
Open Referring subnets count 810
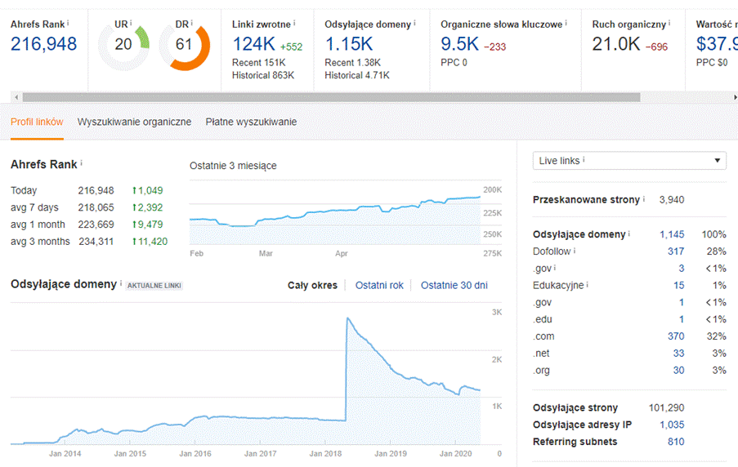pyautogui.click(x=676, y=441)
